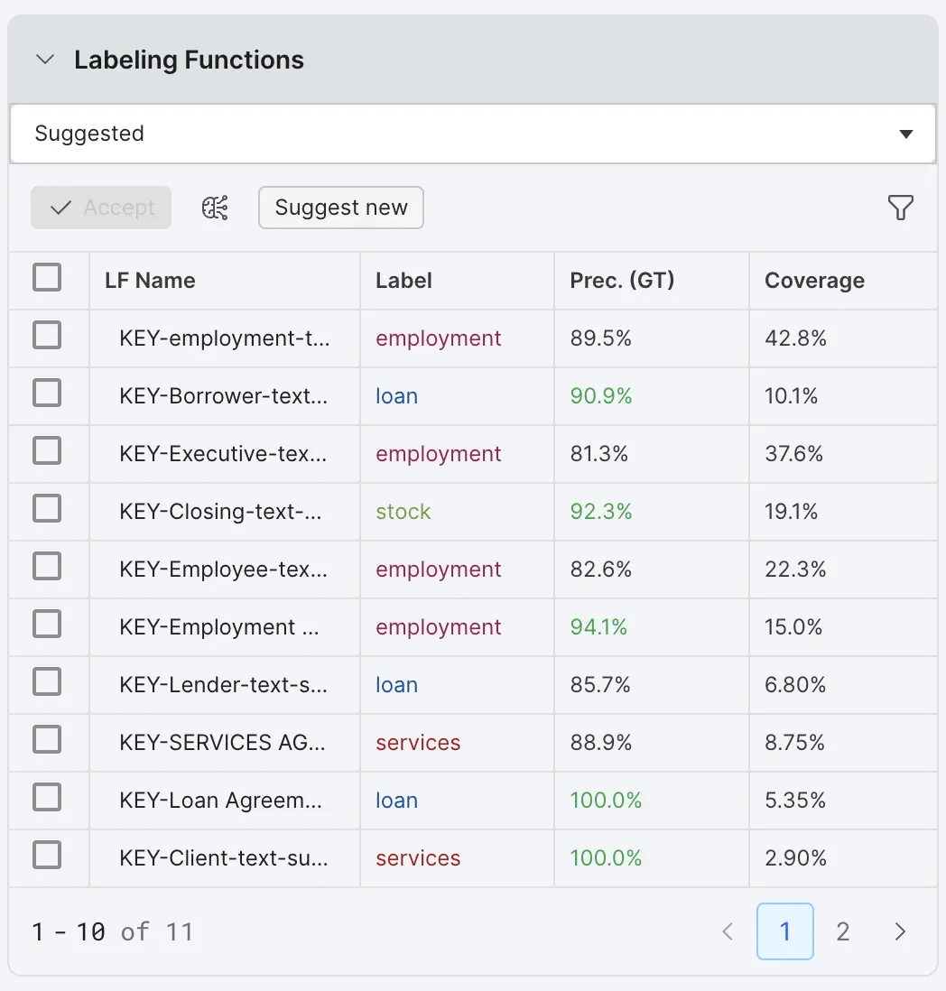Open the KEY-Executive-tex... labeling function
Image resolution: width=946 pixels, height=991 pixels.
click(x=223, y=454)
